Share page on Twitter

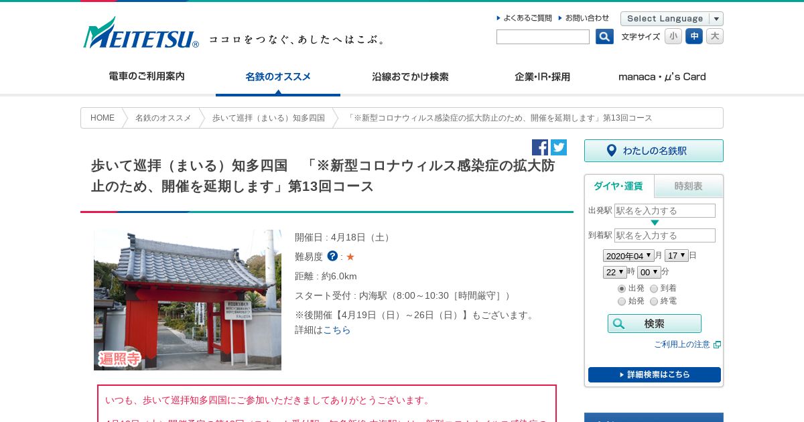559,147
